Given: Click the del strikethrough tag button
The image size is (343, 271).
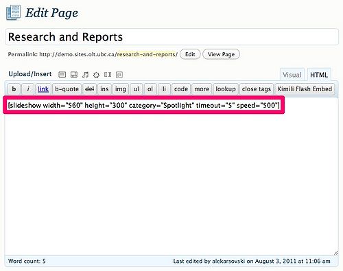Looking at the screenshot, I should [x=89, y=89].
